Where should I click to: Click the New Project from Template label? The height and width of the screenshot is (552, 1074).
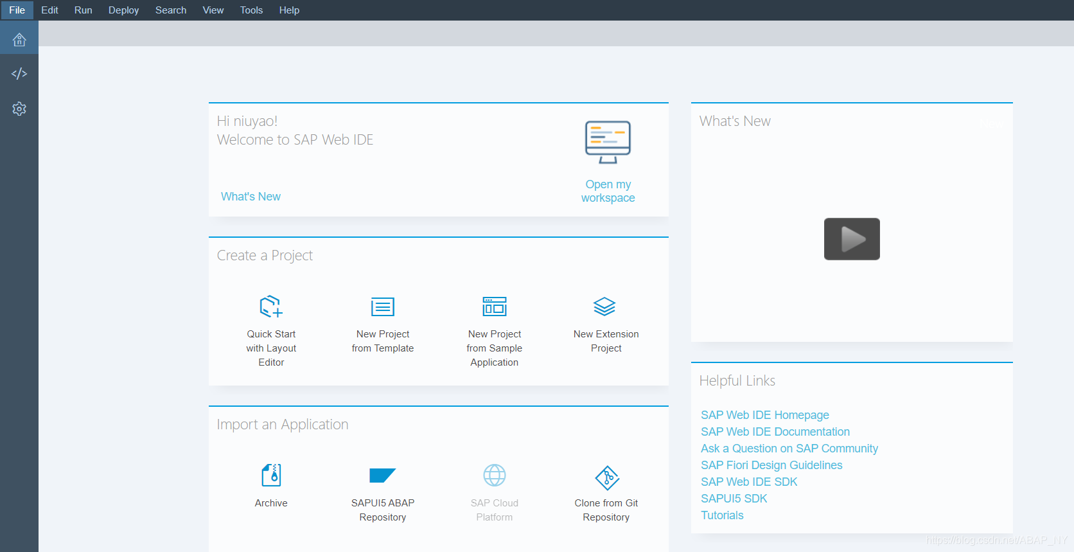point(383,341)
